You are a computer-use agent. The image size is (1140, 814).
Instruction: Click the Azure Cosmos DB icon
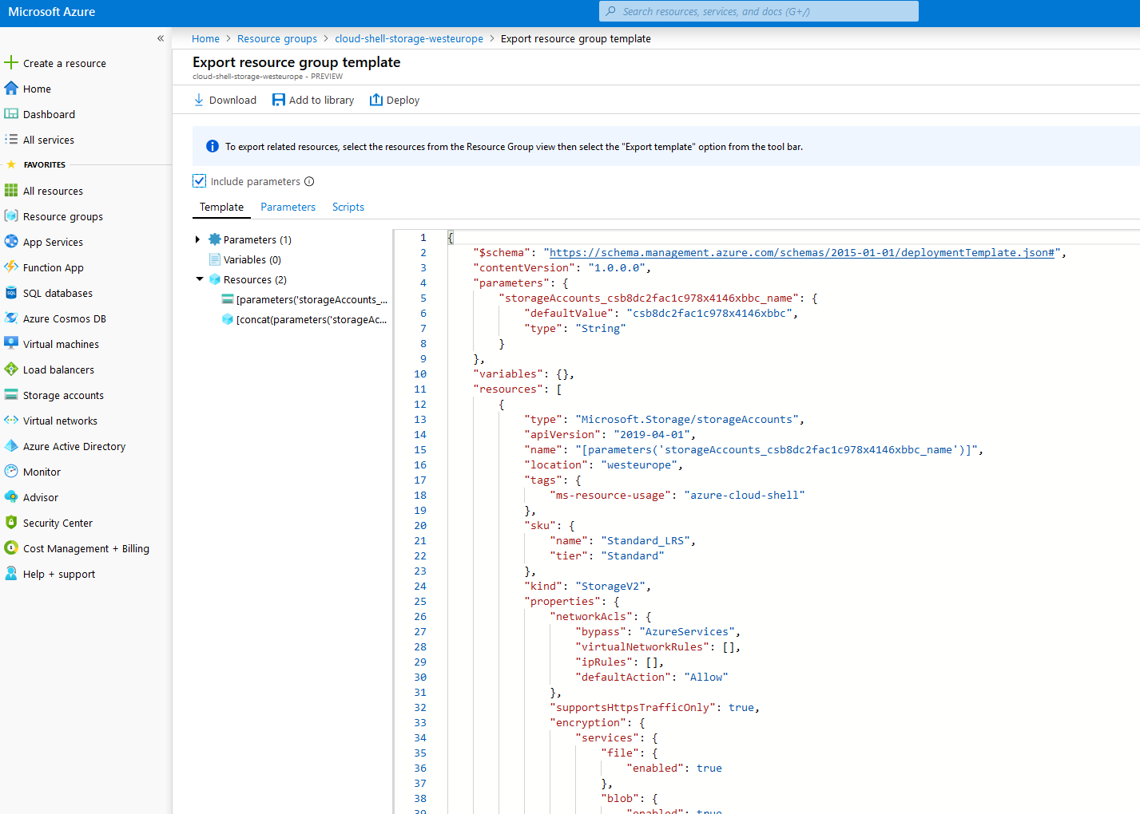click(x=11, y=318)
